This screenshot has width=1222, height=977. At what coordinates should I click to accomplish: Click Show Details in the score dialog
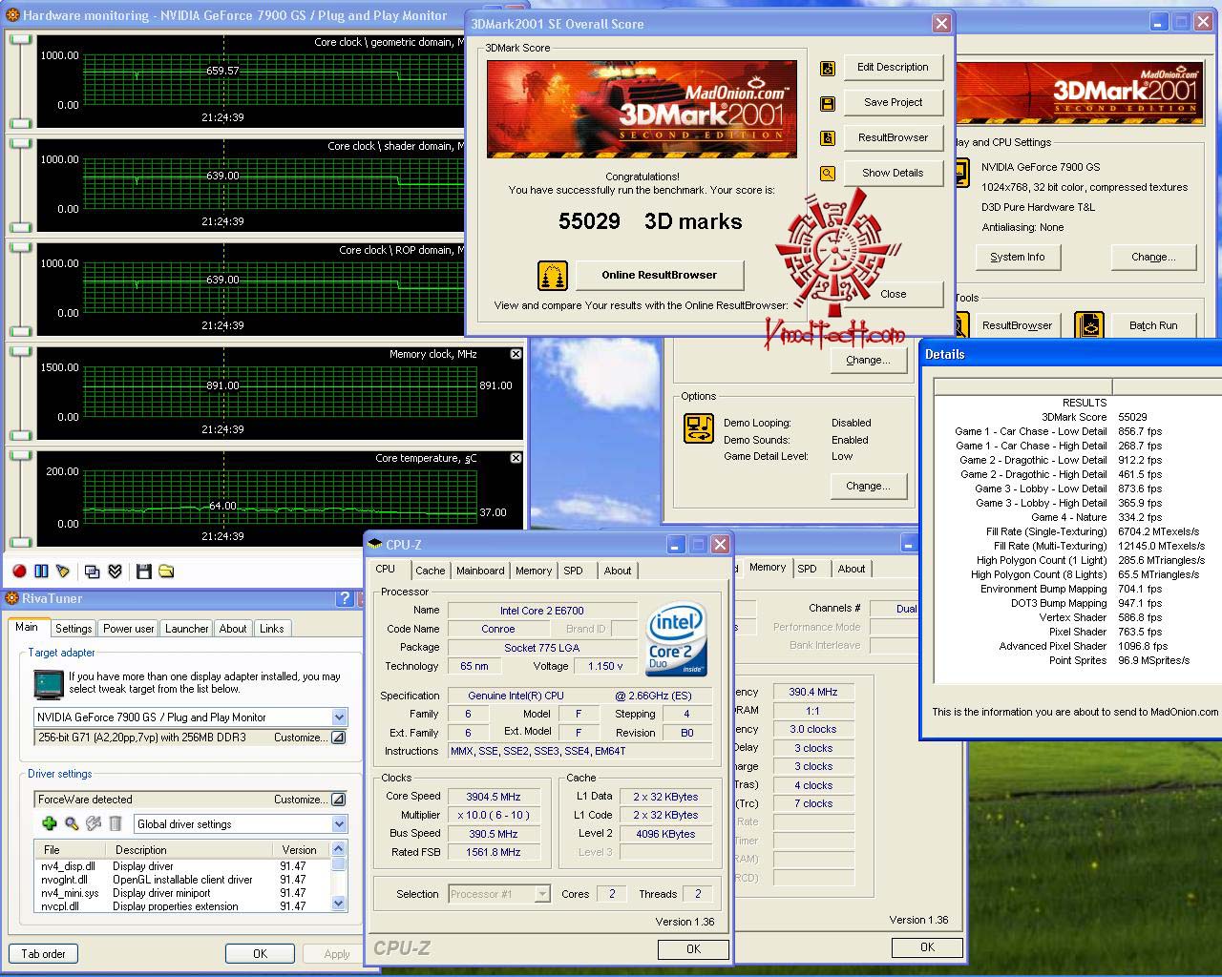click(x=893, y=173)
